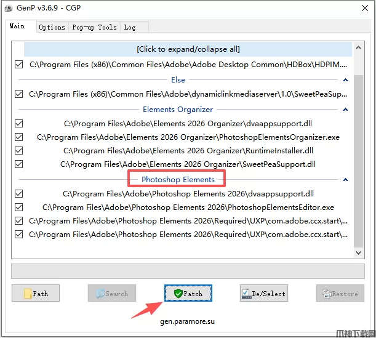This screenshot has width=376, height=338.
Task: Click the folder icon on Path button
Action: [x=28, y=294]
